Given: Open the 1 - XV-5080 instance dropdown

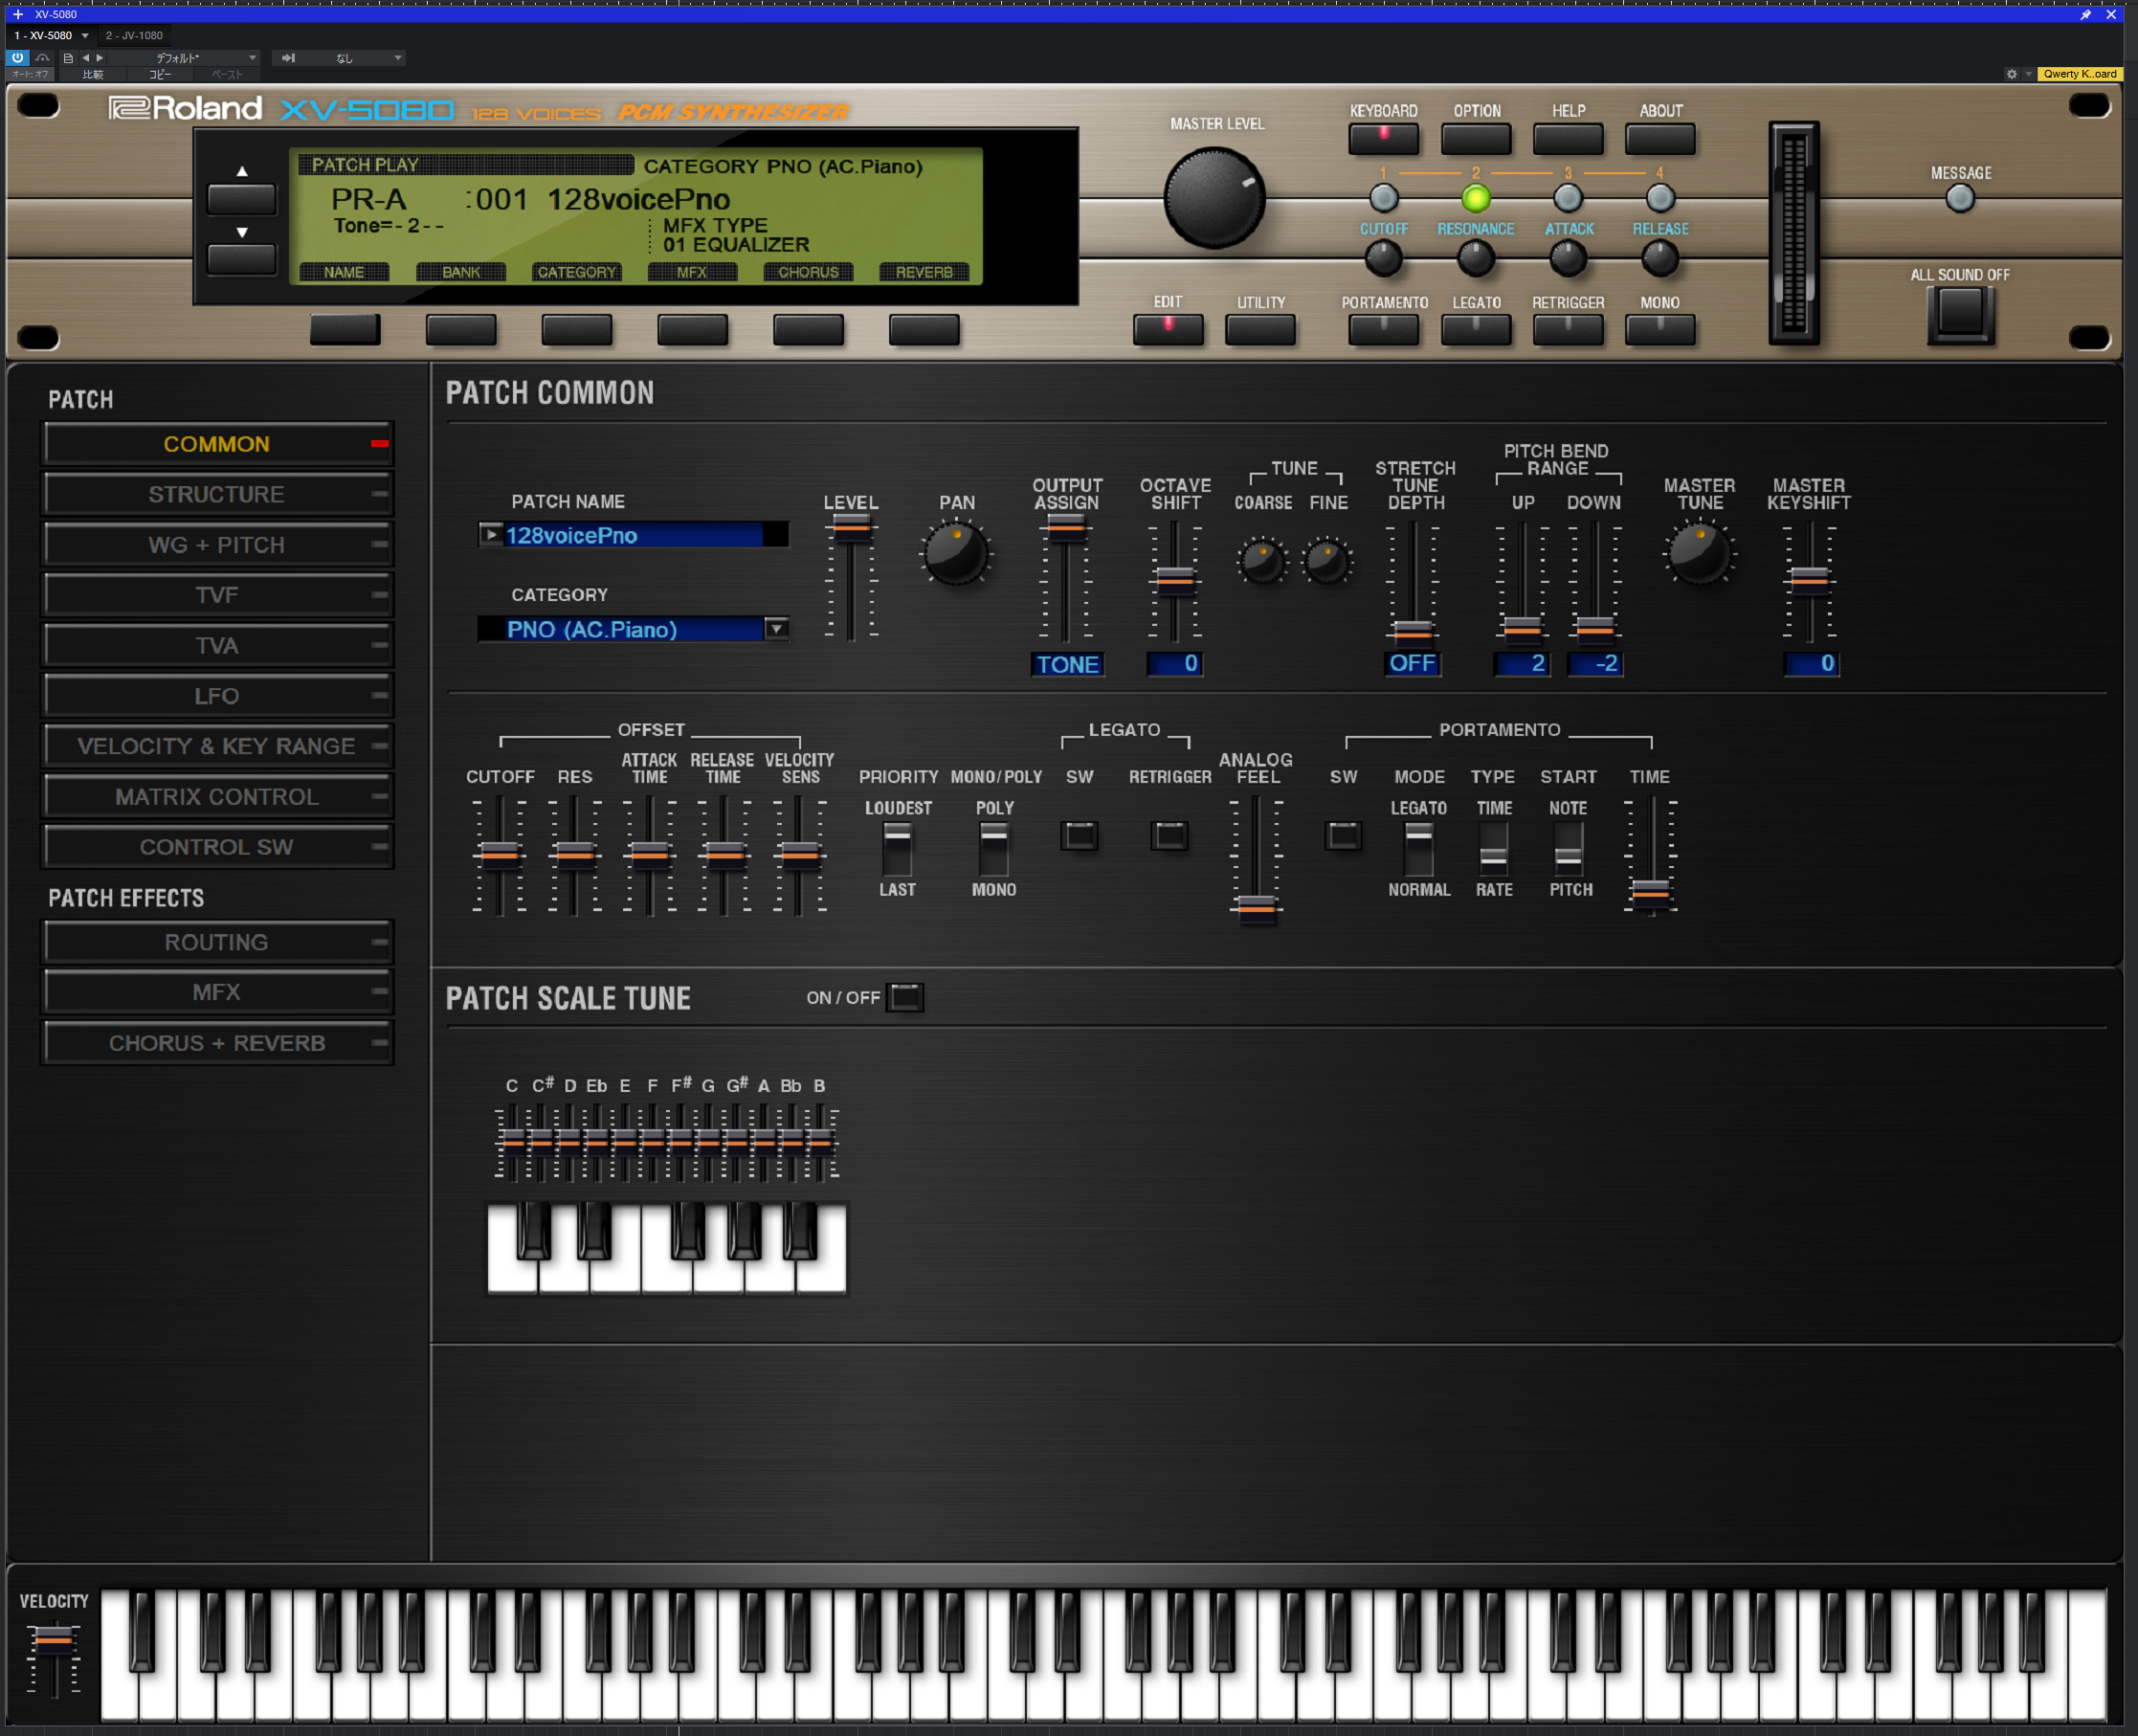Looking at the screenshot, I should (85, 36).
